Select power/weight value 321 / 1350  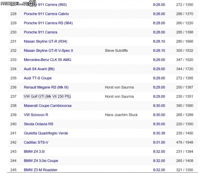pyautogui.click(x=185, y=170)
